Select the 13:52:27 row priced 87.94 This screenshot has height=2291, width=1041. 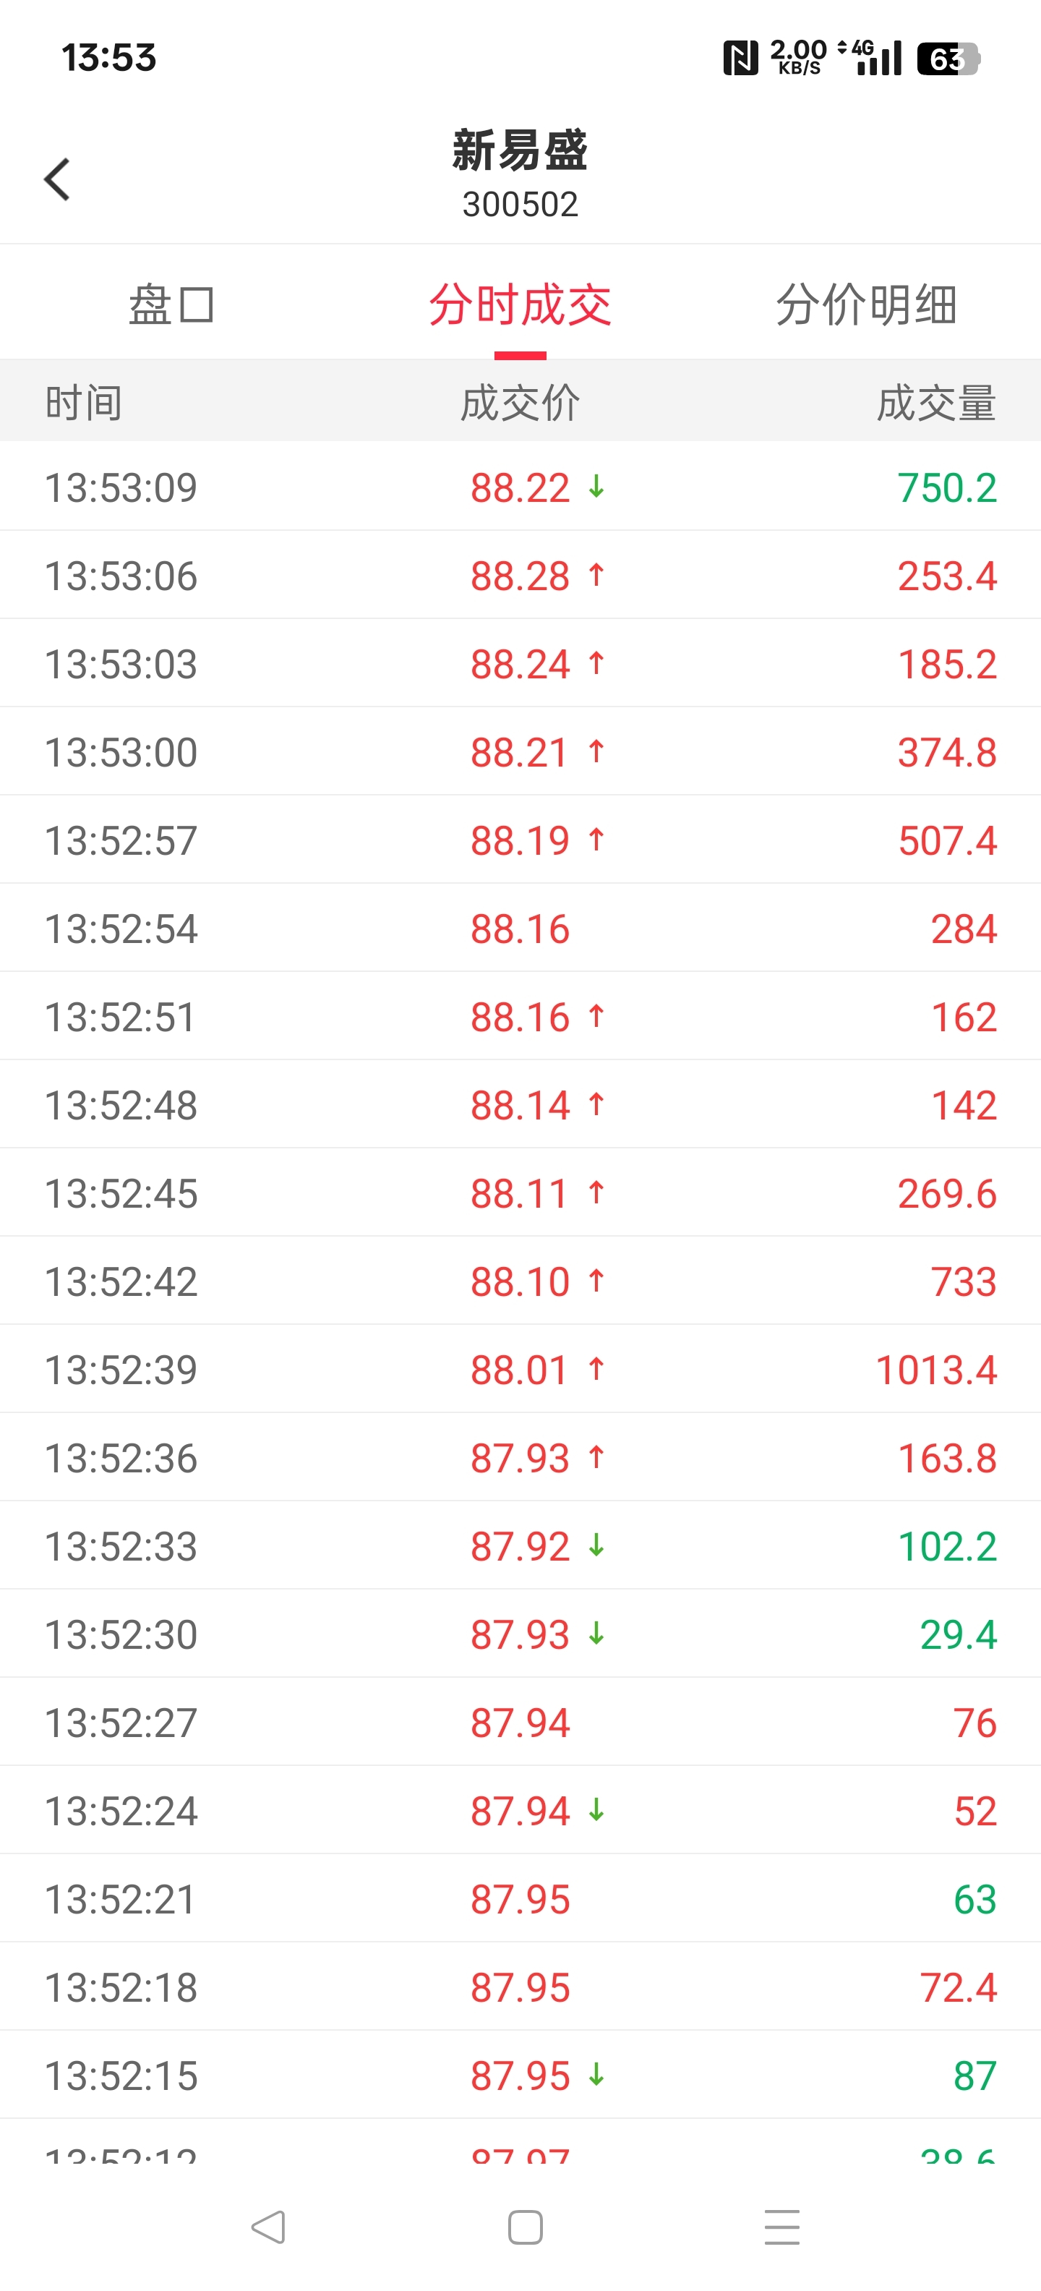pyautogui.click(x=520, y=1723)
